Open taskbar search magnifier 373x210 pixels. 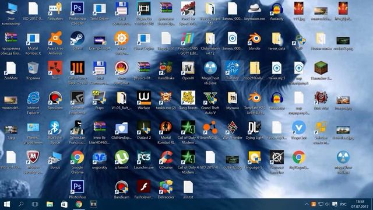point(21,204)
